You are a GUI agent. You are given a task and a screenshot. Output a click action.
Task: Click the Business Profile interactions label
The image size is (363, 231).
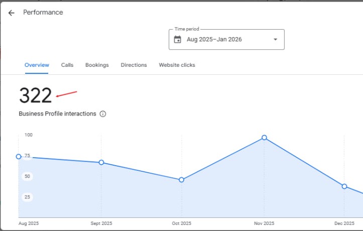coord(57,114)
